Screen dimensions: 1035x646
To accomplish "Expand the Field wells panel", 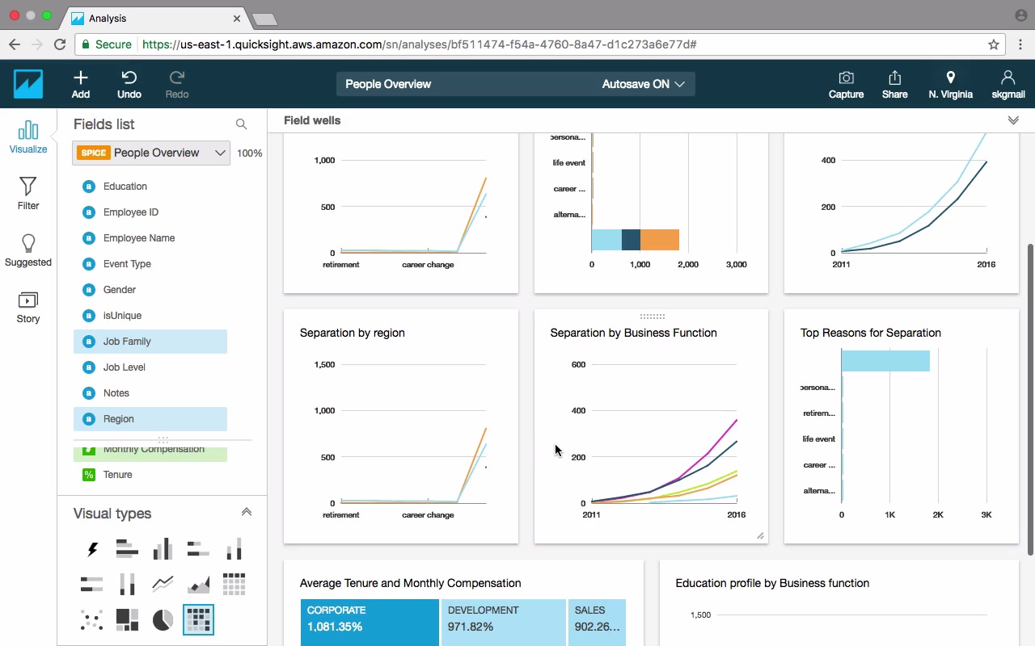I will click(x=1013, y=120).
